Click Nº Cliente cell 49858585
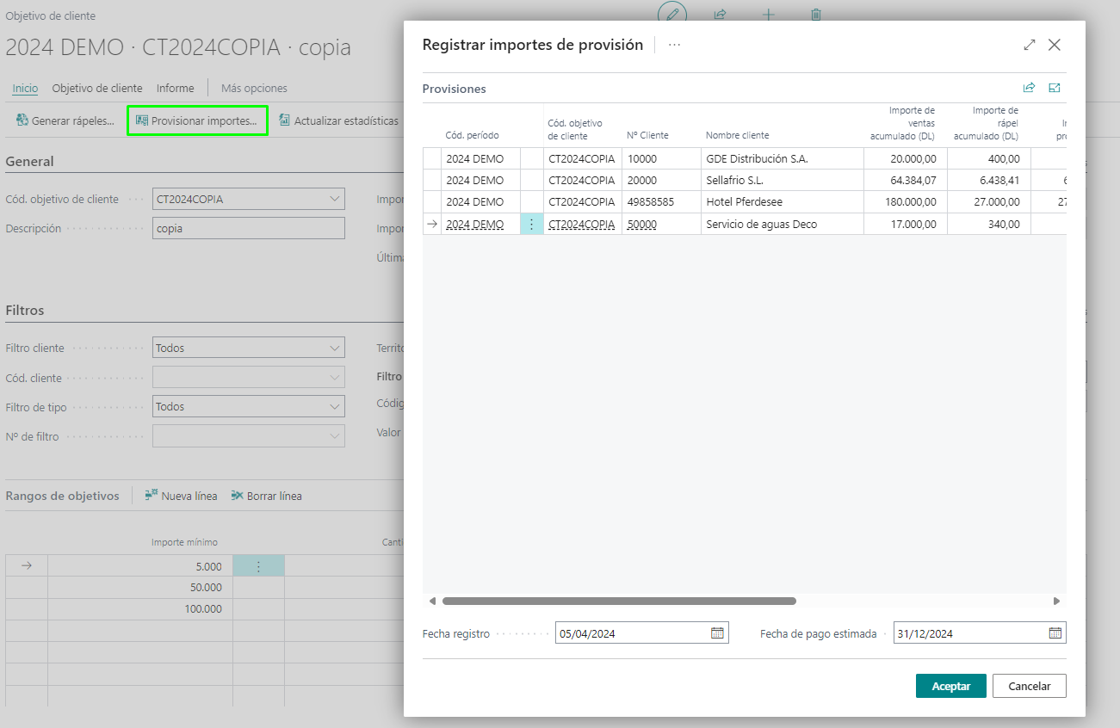The image size is (1120, 728). pyautogui.click(x=662, y=202)
